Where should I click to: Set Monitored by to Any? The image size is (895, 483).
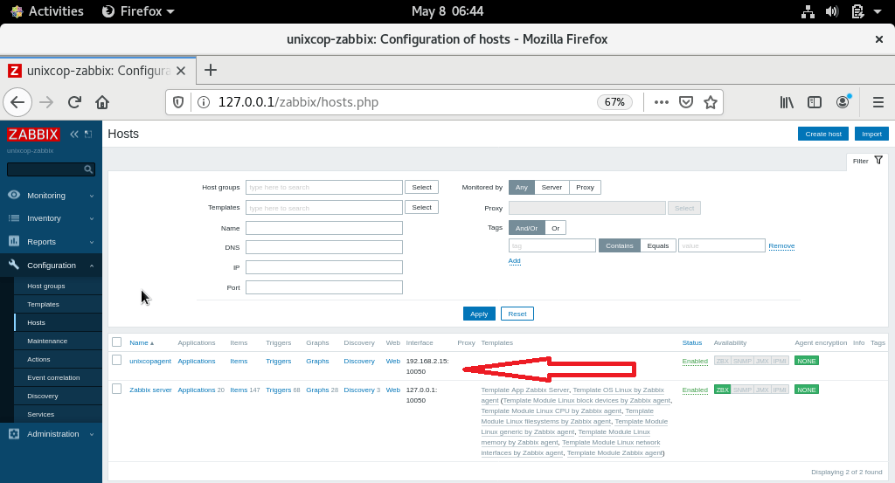[x=521, y=187]
